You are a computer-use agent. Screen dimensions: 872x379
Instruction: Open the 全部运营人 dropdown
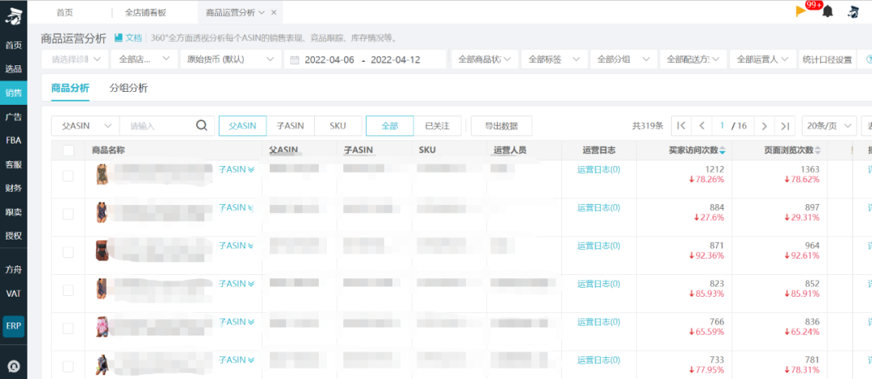click(x=763, y=60)
